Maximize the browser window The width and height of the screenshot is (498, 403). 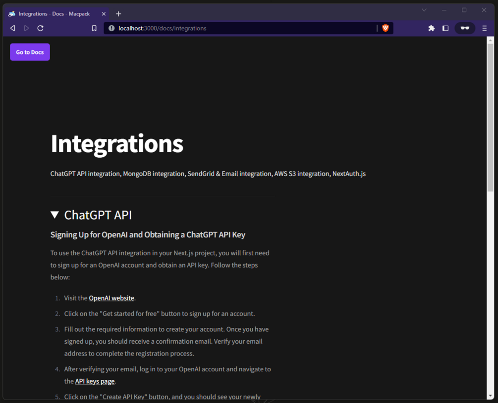pyautogui.click(x=464, y=10)
